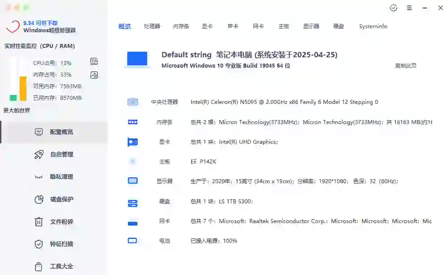
Task: Open the 内存条 tab
Action: point(181,26)
